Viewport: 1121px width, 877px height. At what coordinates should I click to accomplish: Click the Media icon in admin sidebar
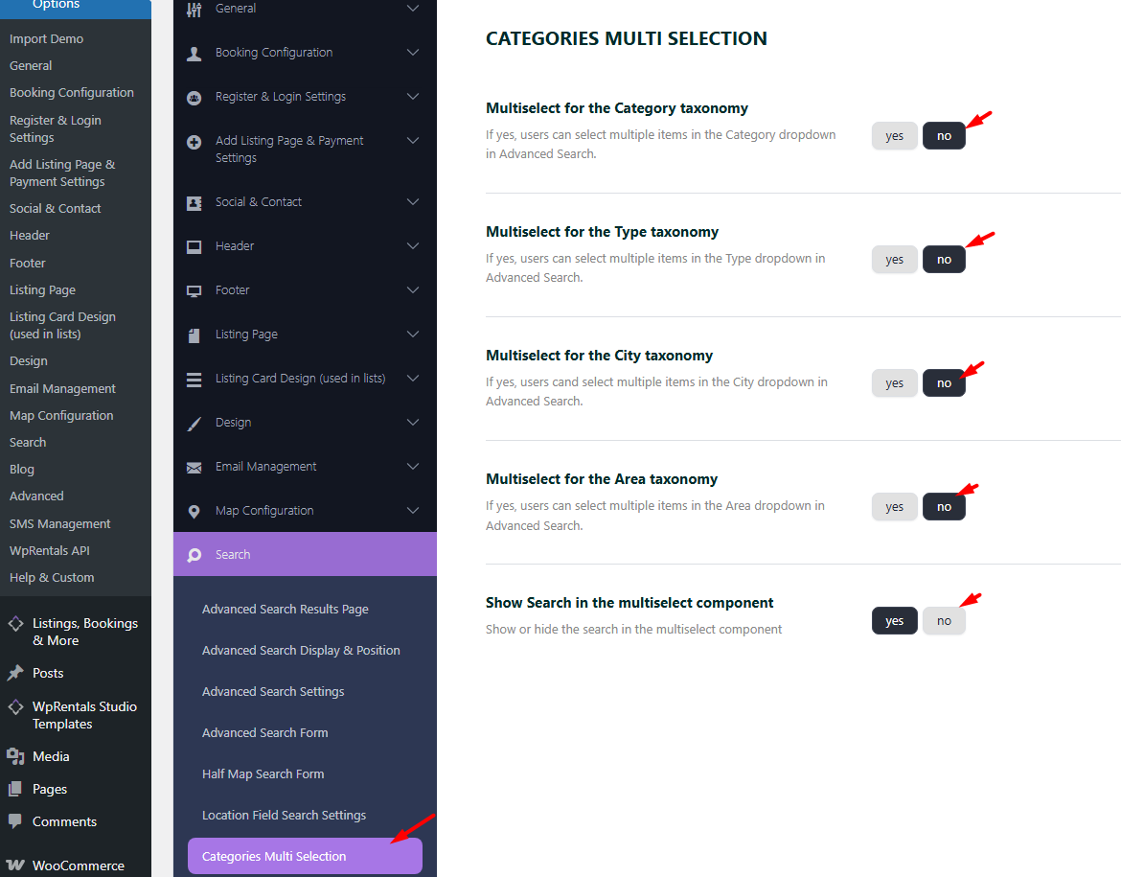coord(15,756)
